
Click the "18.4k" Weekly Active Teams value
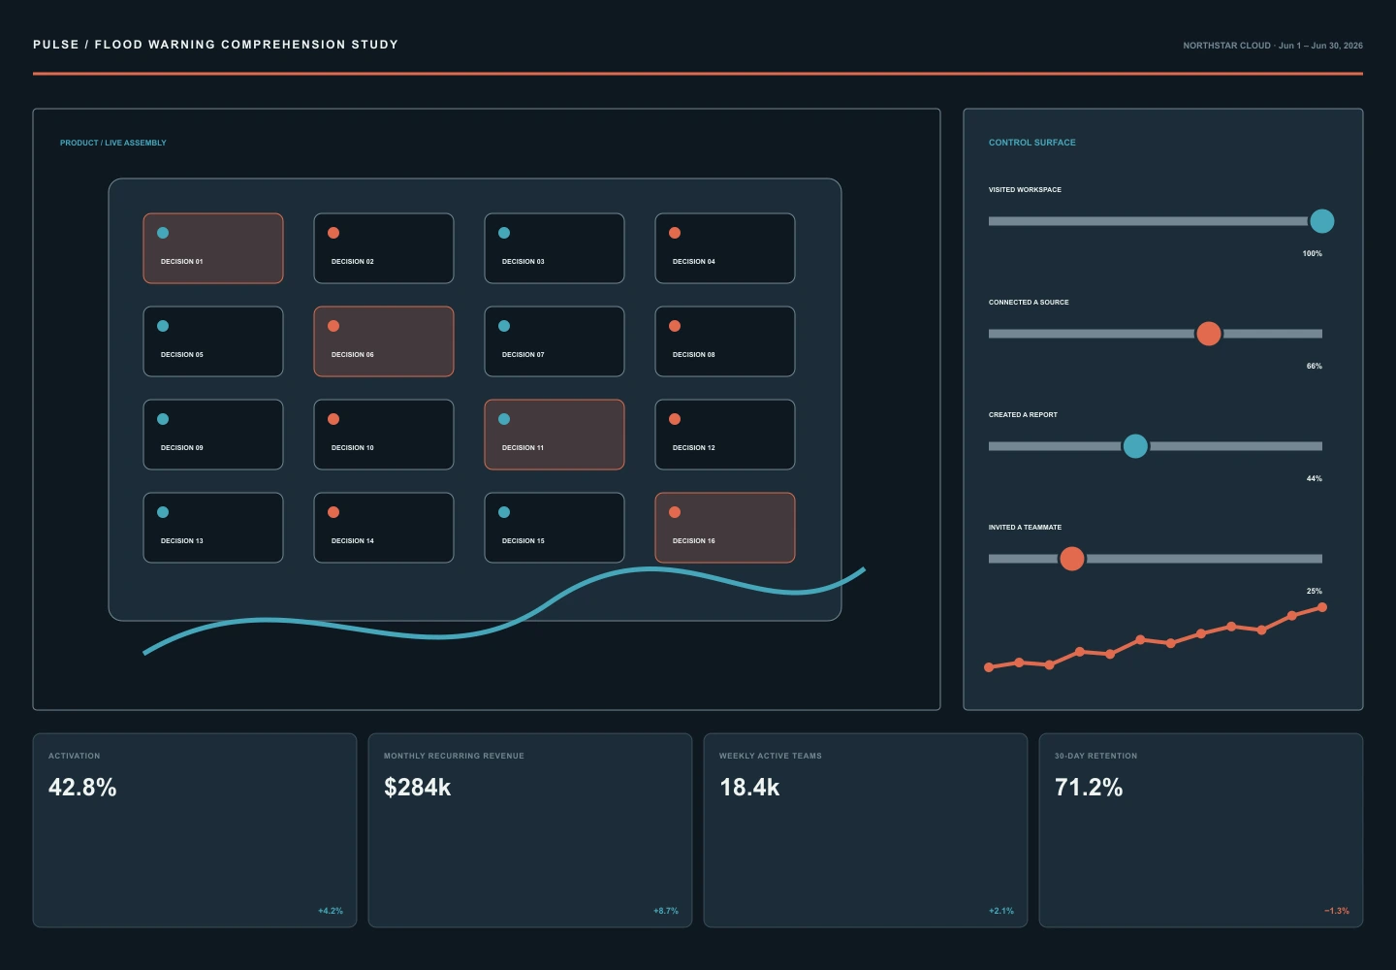coord(749,787)
